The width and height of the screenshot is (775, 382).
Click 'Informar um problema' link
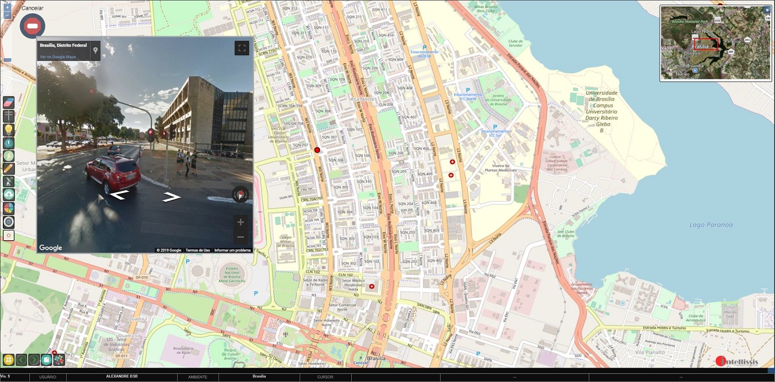232,250
